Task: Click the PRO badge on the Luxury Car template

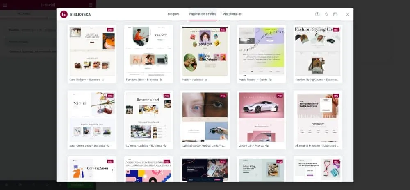Action: 280,96
